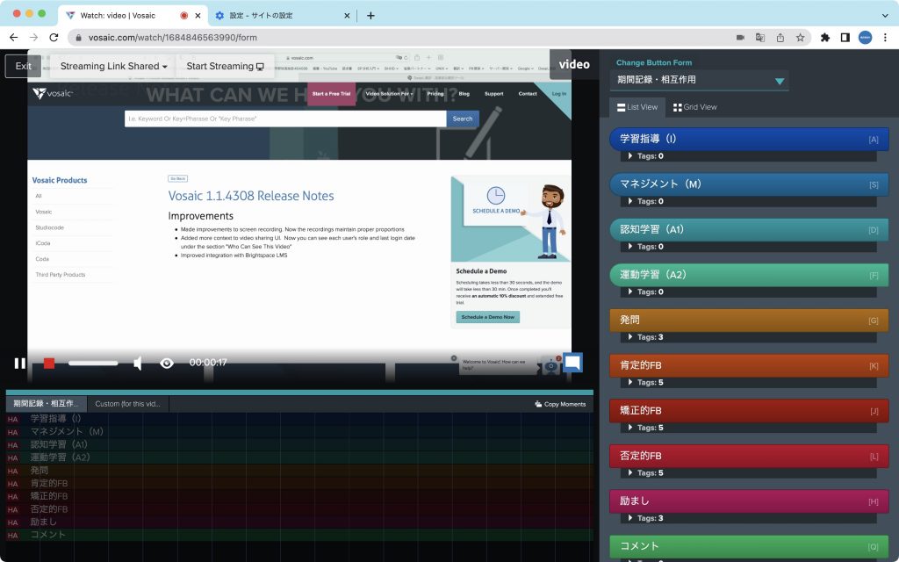Screen dimensions: 899x562
Task: Click the green コメント button in the form panel
Action: (749, 546)
